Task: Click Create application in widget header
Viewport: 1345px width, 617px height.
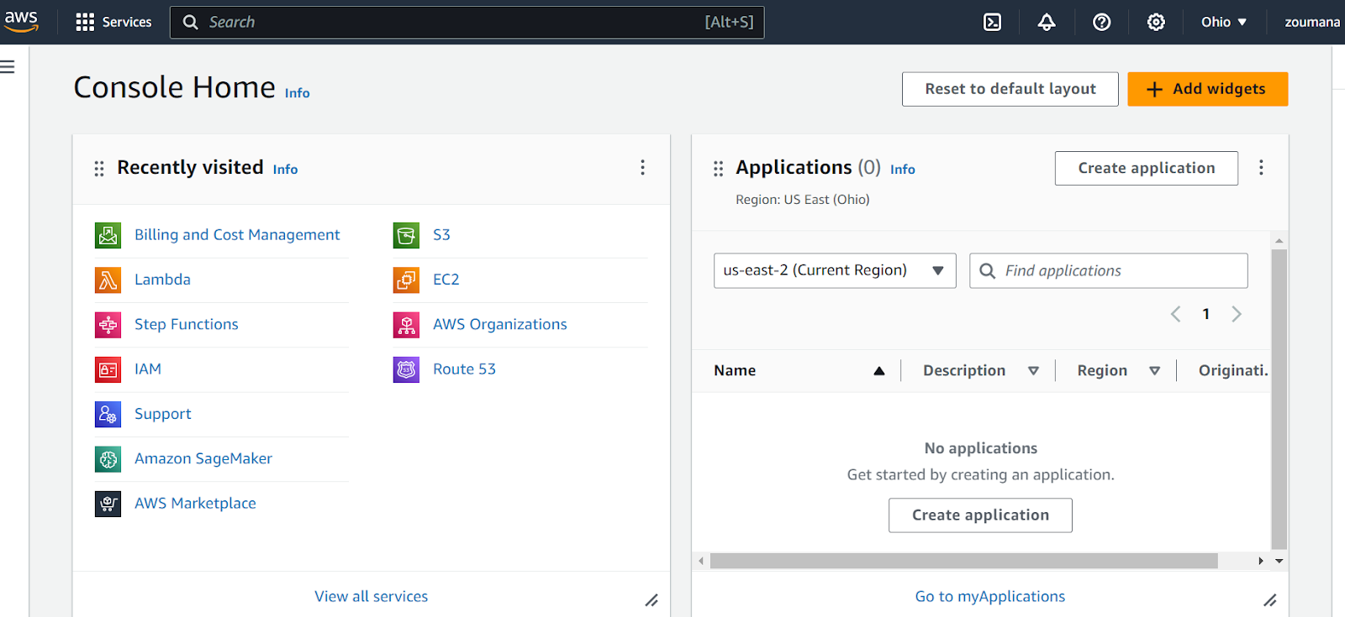Action: pyautogui.click(x=1147, y=168)
